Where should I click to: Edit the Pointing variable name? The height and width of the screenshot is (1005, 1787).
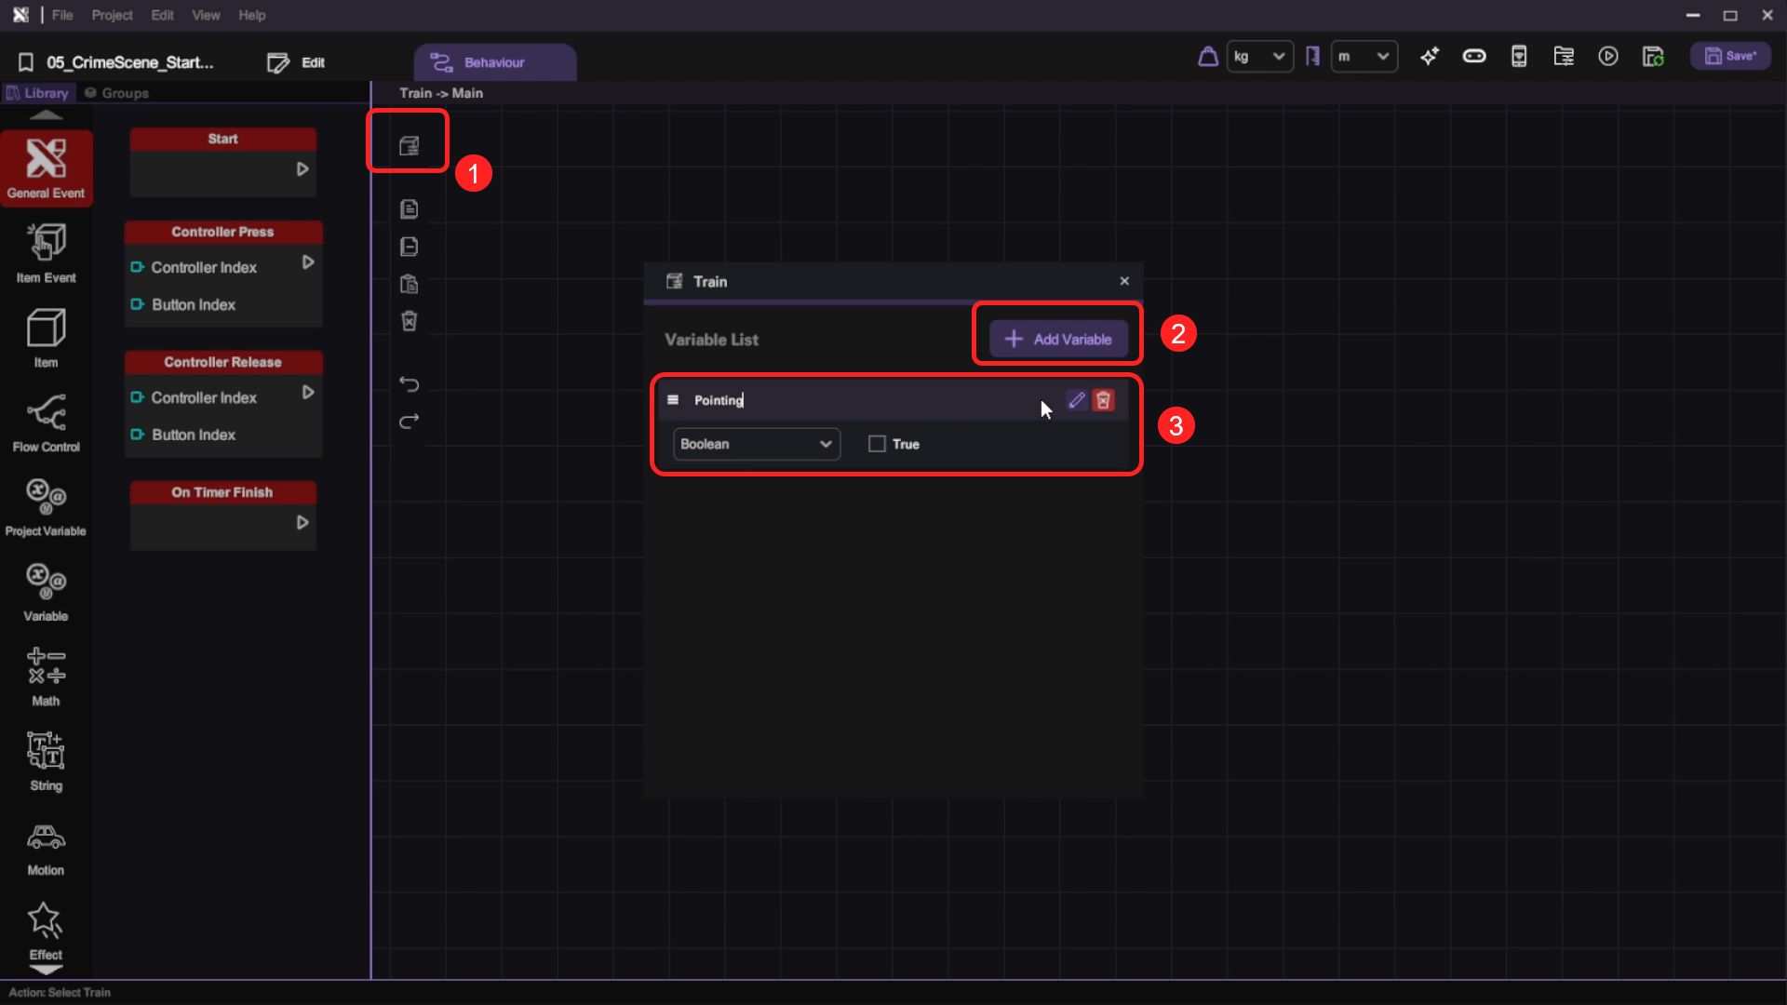click(x=1076, y=400)
